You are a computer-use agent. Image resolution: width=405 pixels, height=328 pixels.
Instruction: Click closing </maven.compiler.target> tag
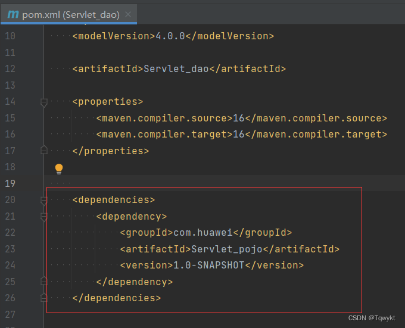tap(316, 134)
